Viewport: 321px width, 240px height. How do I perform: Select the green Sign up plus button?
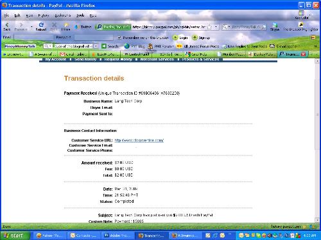point(201,38)
